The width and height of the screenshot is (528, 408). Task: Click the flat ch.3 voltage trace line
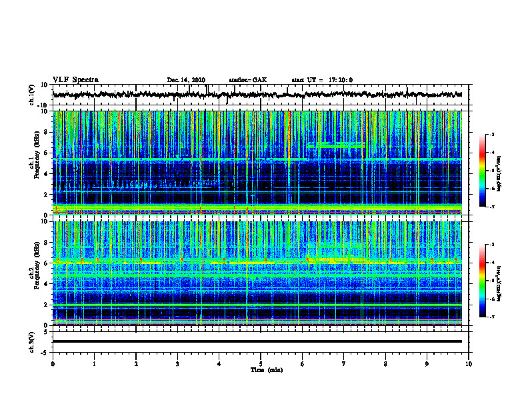257,341
